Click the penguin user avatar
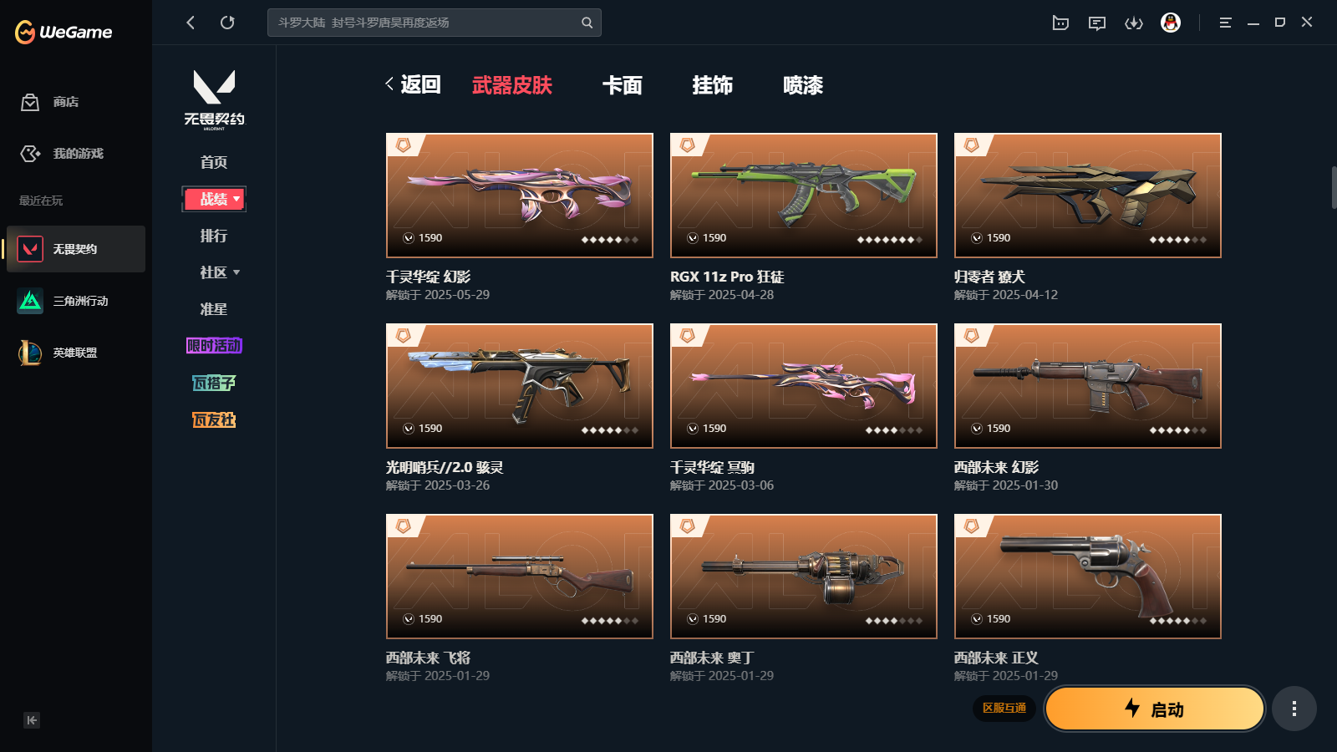Screen dimensions: 1337x752 1171,23
